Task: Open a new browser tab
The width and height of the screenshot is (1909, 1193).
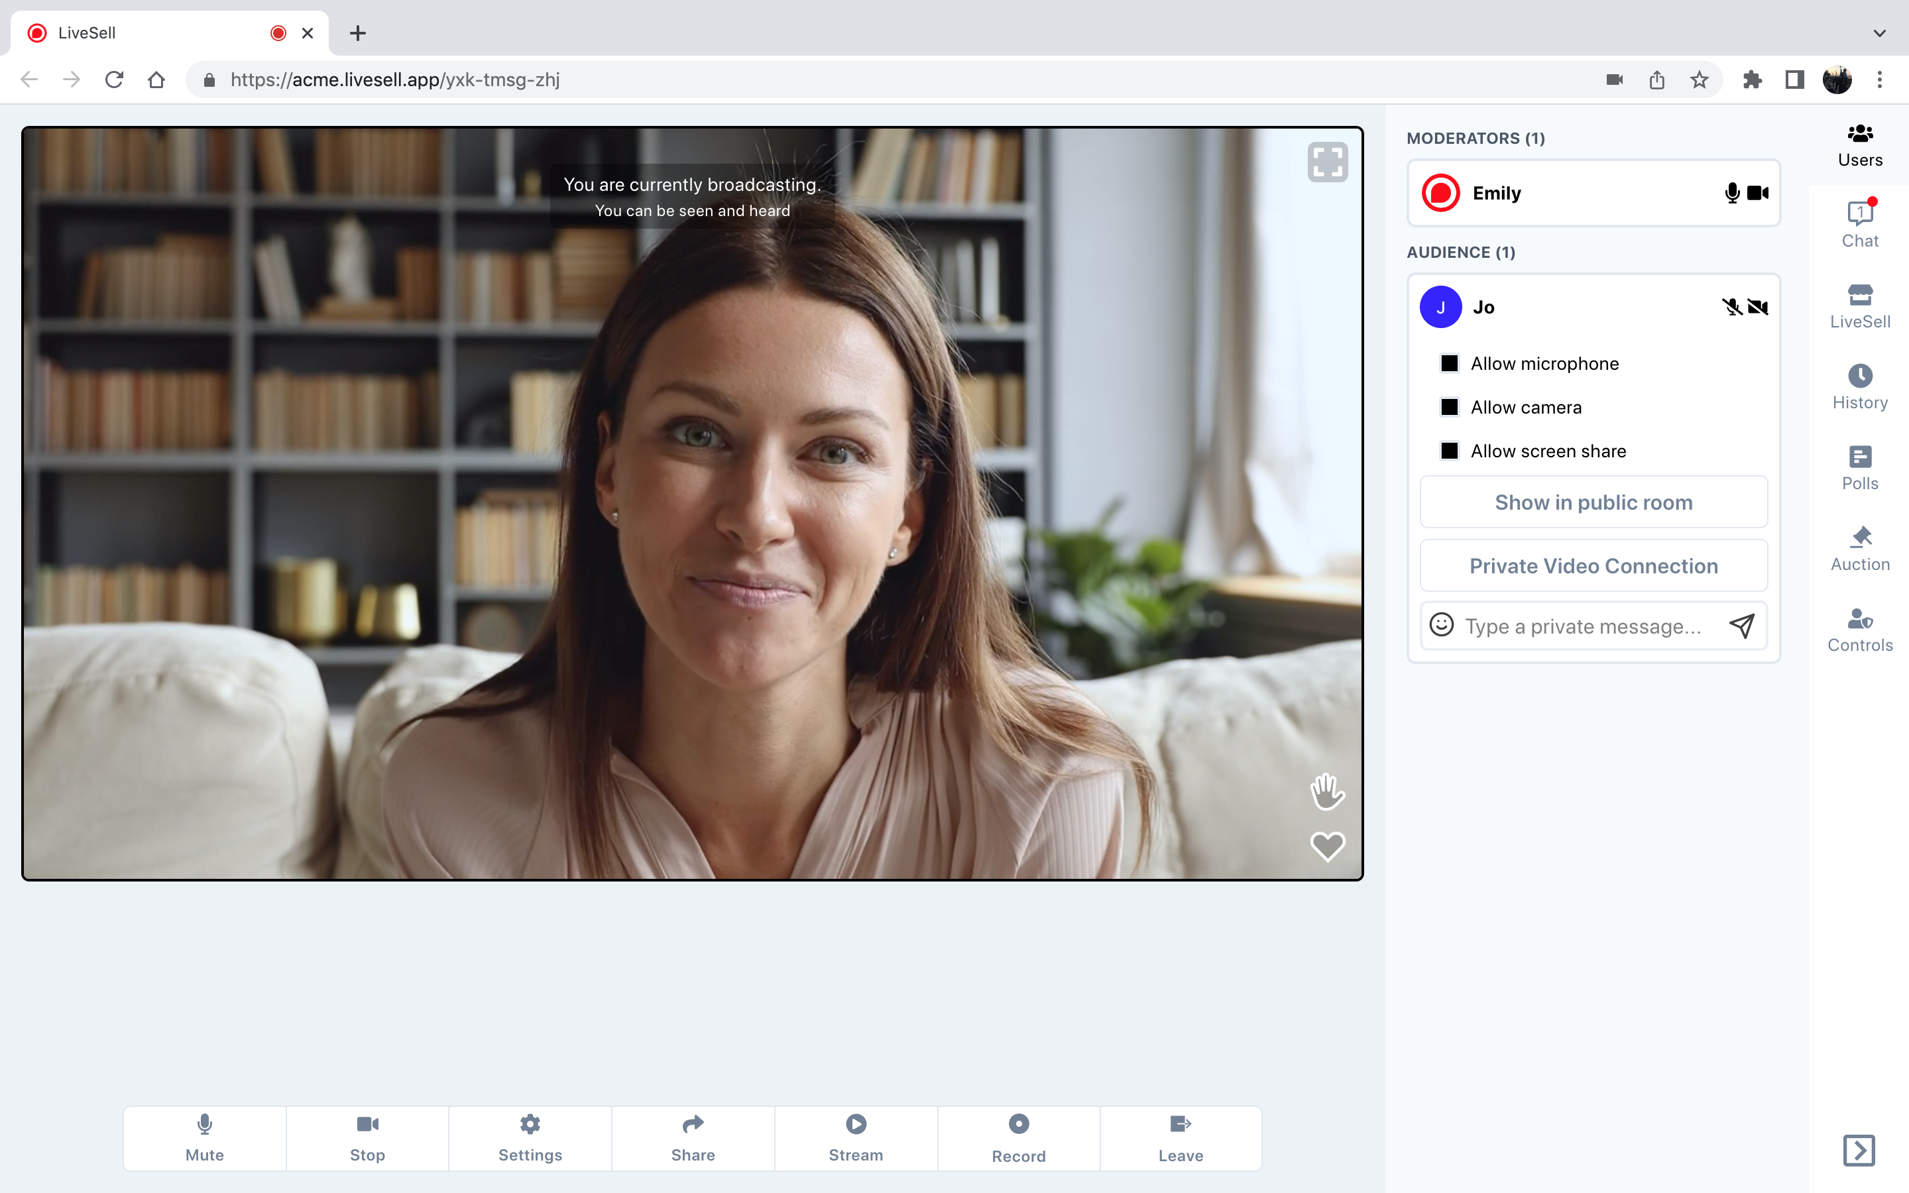Action: coord(357,33)
